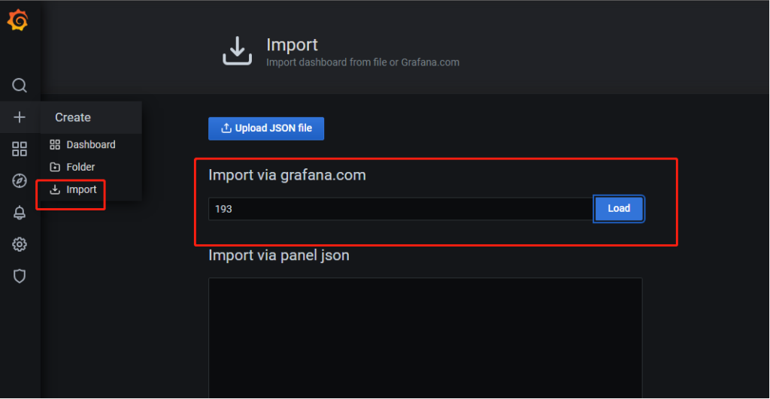Screen dimensions: 770x399
Task: Click the large Import header download icon
Action: tap(237, 51)
